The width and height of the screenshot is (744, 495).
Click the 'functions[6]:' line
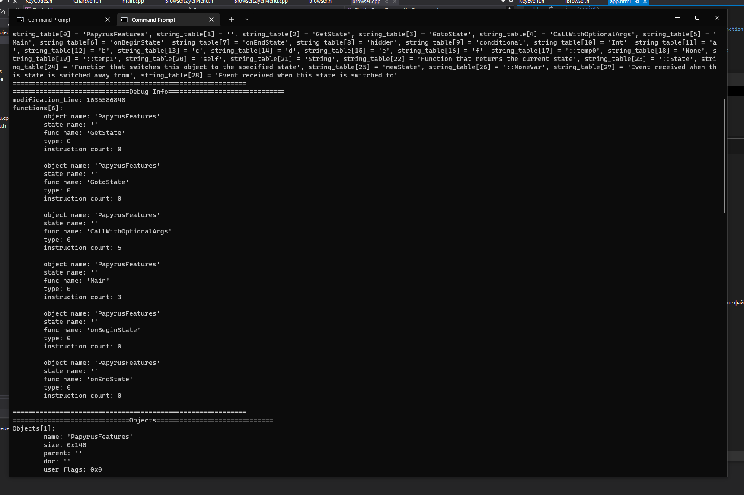click(38, 108)
